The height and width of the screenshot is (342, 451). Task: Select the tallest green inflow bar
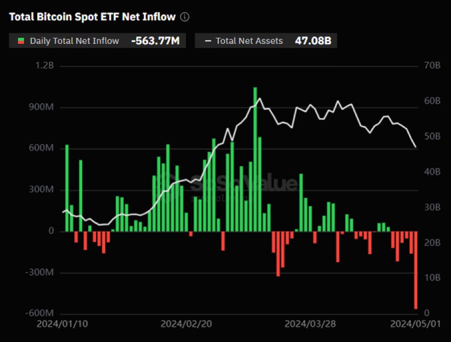(255, 160)
